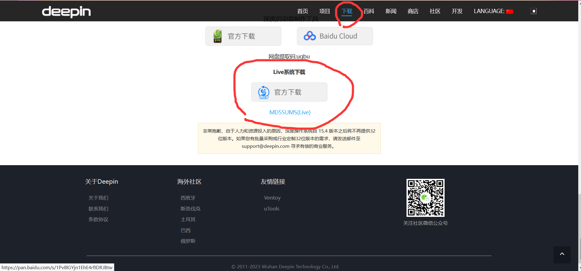581x271 pixels.
Task: Open the uTools friendly link
Action: [x=272, y=209]
